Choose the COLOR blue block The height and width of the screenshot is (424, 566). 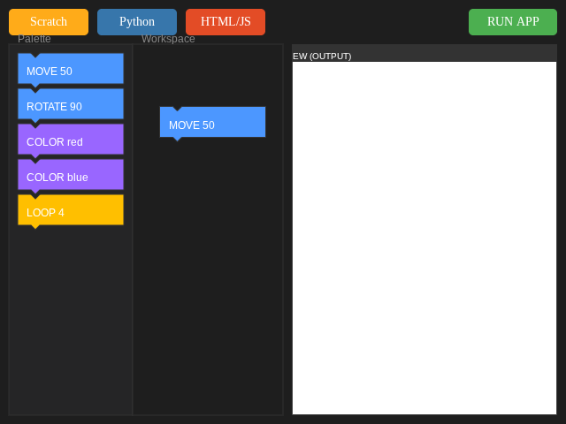tap(71, 175)
